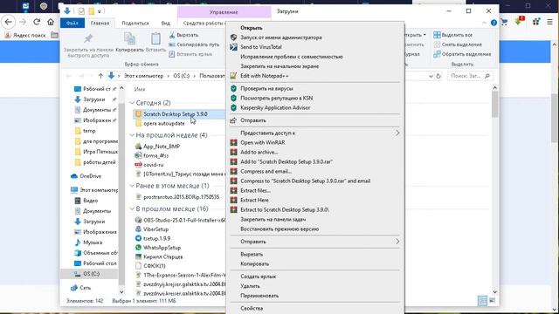This screenshot has width=559, height=314.
Task: Select Compress and email... entry
Action: (x=266, y=172)
